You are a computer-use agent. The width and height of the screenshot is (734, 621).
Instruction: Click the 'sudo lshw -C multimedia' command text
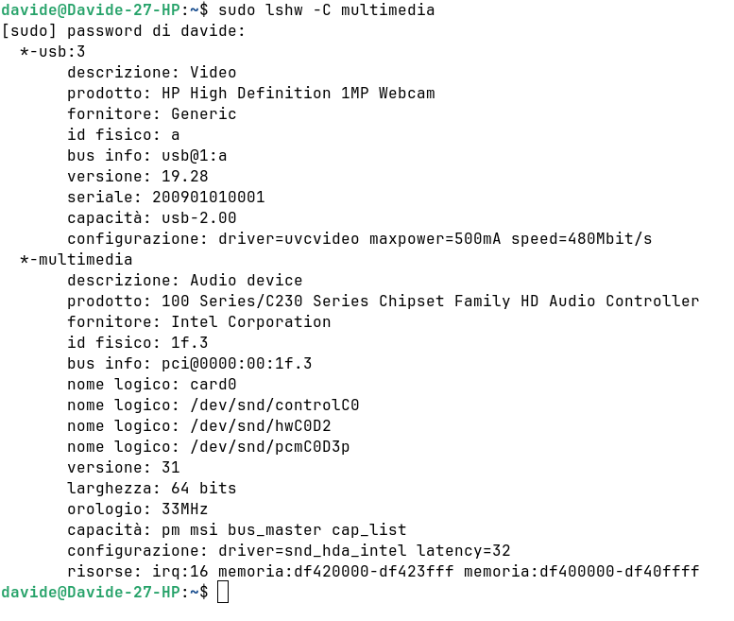pos(326,9)
